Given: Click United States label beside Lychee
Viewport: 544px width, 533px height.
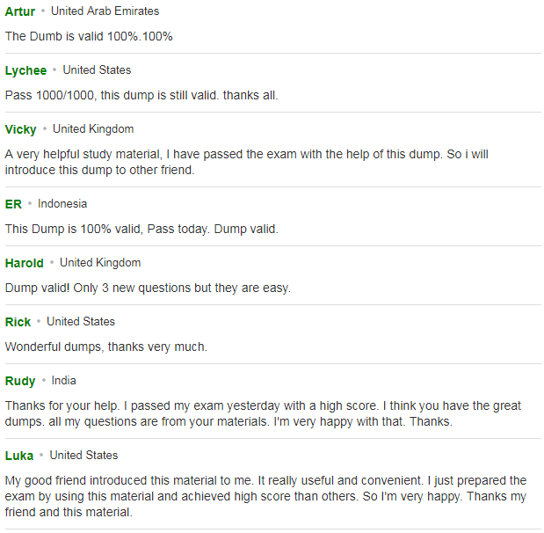Looking at the screenshot, I should (x=97, y=70).
